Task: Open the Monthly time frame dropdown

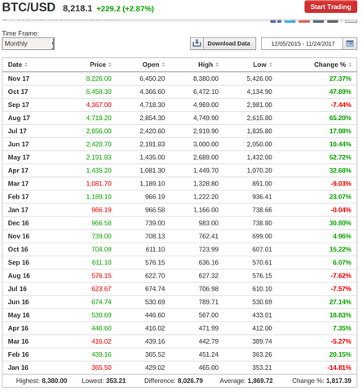Action: click(x=29, y=43)
